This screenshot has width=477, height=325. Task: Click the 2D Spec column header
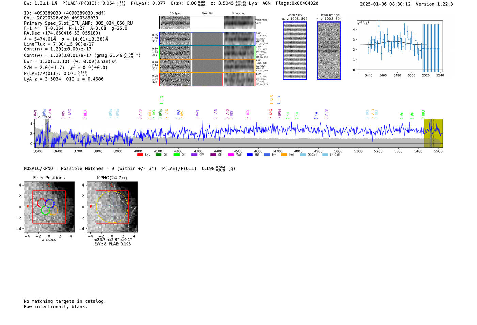175,14
